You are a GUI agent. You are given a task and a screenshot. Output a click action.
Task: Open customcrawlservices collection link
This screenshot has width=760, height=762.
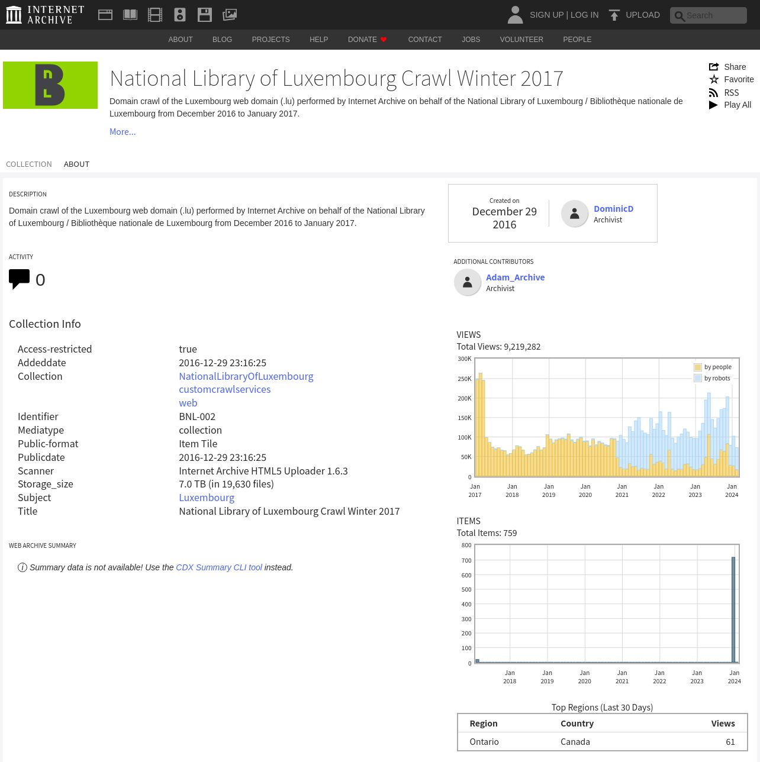(225, 389)
